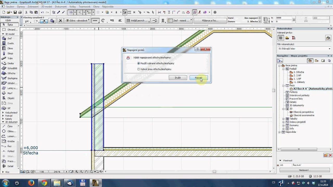Collapse the Podlaží tree node
333x187 pixels.
pos(284,69)
